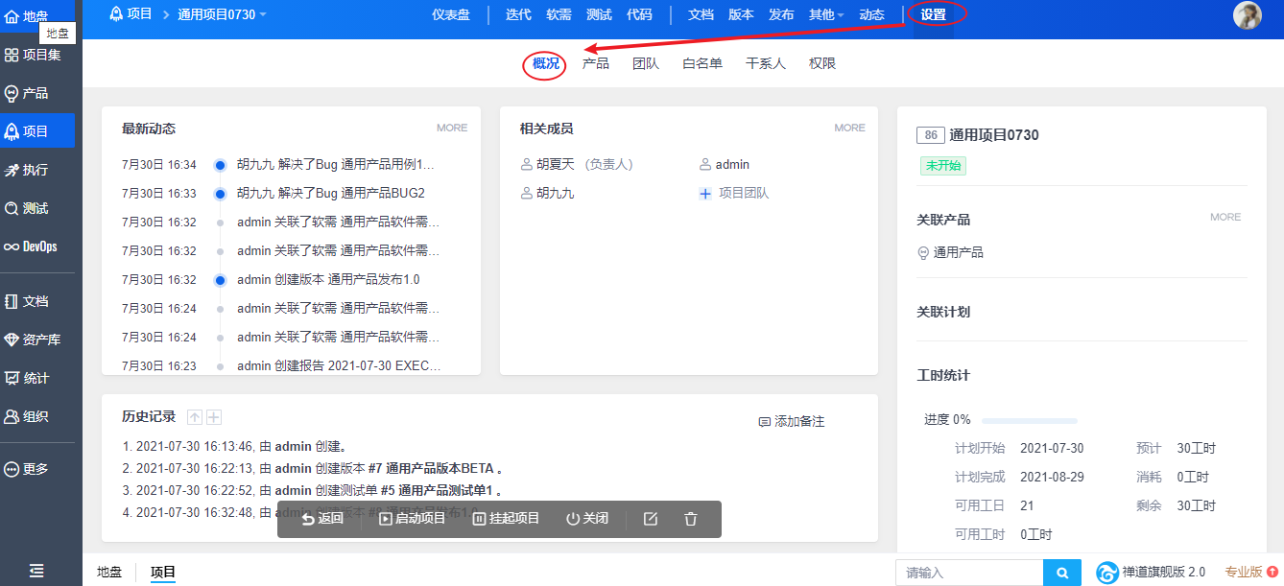Toggle history record sort order arrow

(x=195, y=417)
